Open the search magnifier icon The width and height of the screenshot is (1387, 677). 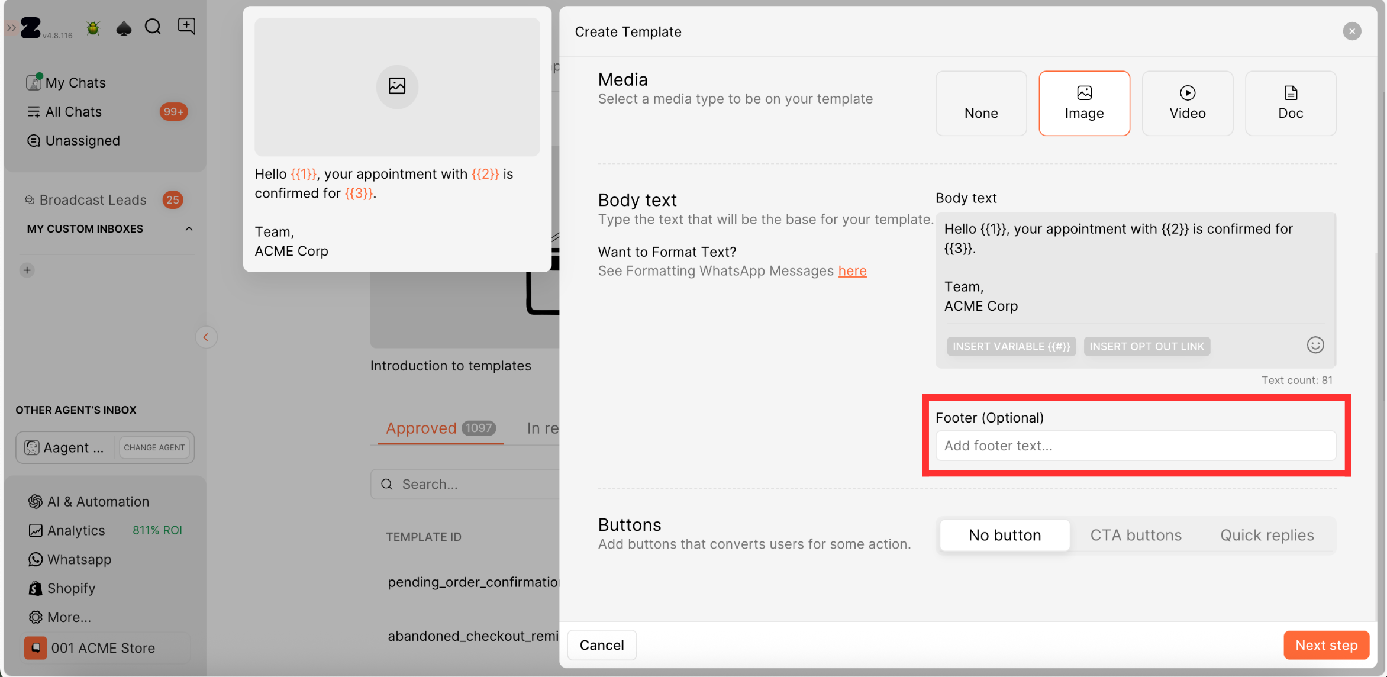[x=153, y=27]
